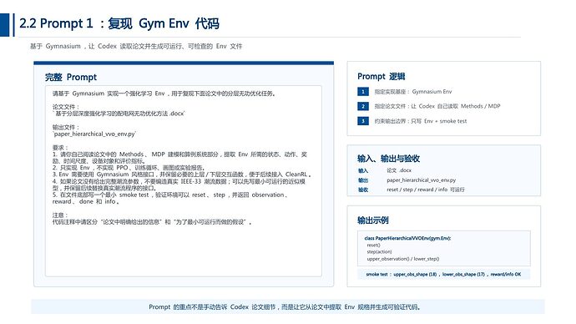The height and width of the screenshot is (324, 576).
Task: Click the "reset()" code line
Action: click(374, 245)
